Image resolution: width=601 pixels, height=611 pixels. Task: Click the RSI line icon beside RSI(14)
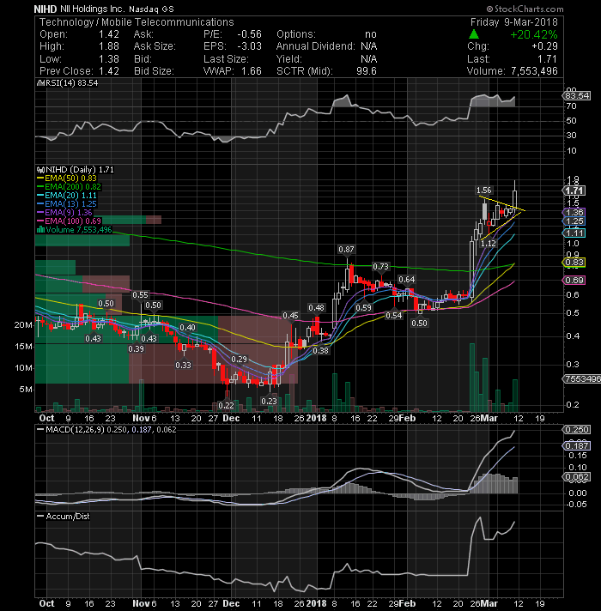40,83
